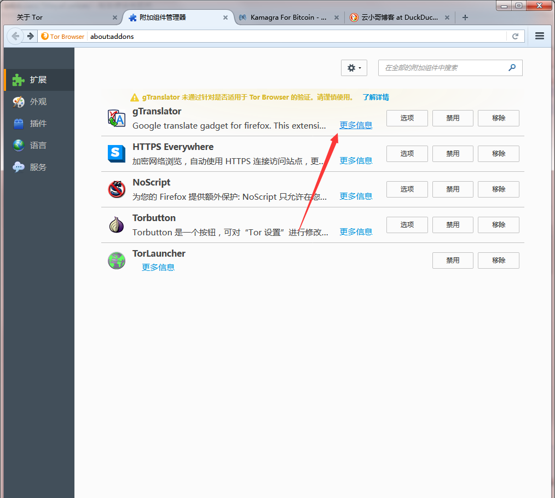Disable TorLauncher with 禁用
Image resolution: width=555 pixels, height=498 pixels.
click(453, 260)
